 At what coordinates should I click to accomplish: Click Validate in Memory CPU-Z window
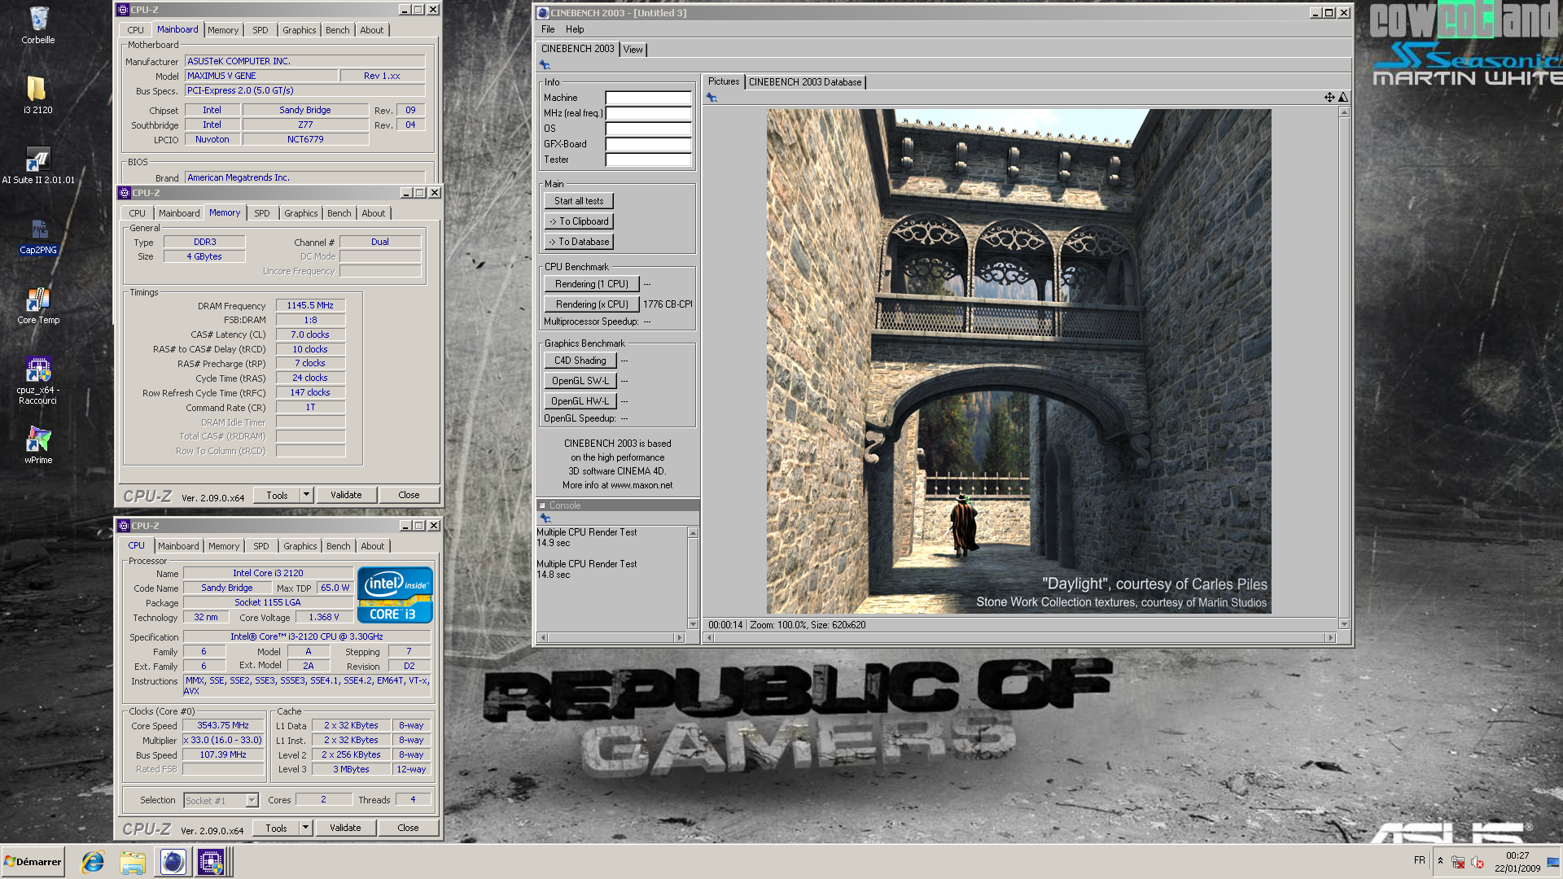point(346,495)
